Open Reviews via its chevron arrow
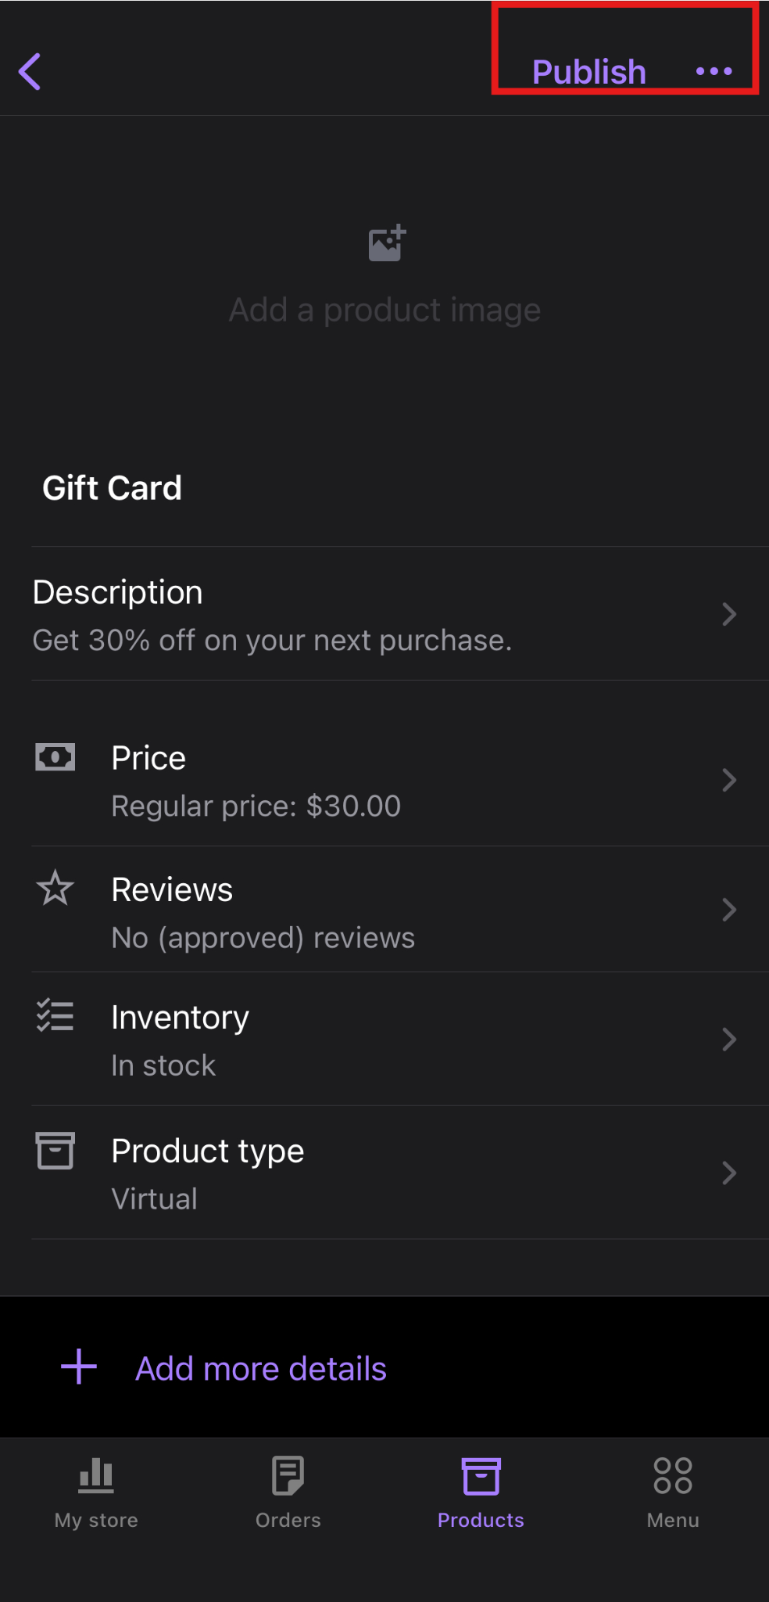 [729, 910]
